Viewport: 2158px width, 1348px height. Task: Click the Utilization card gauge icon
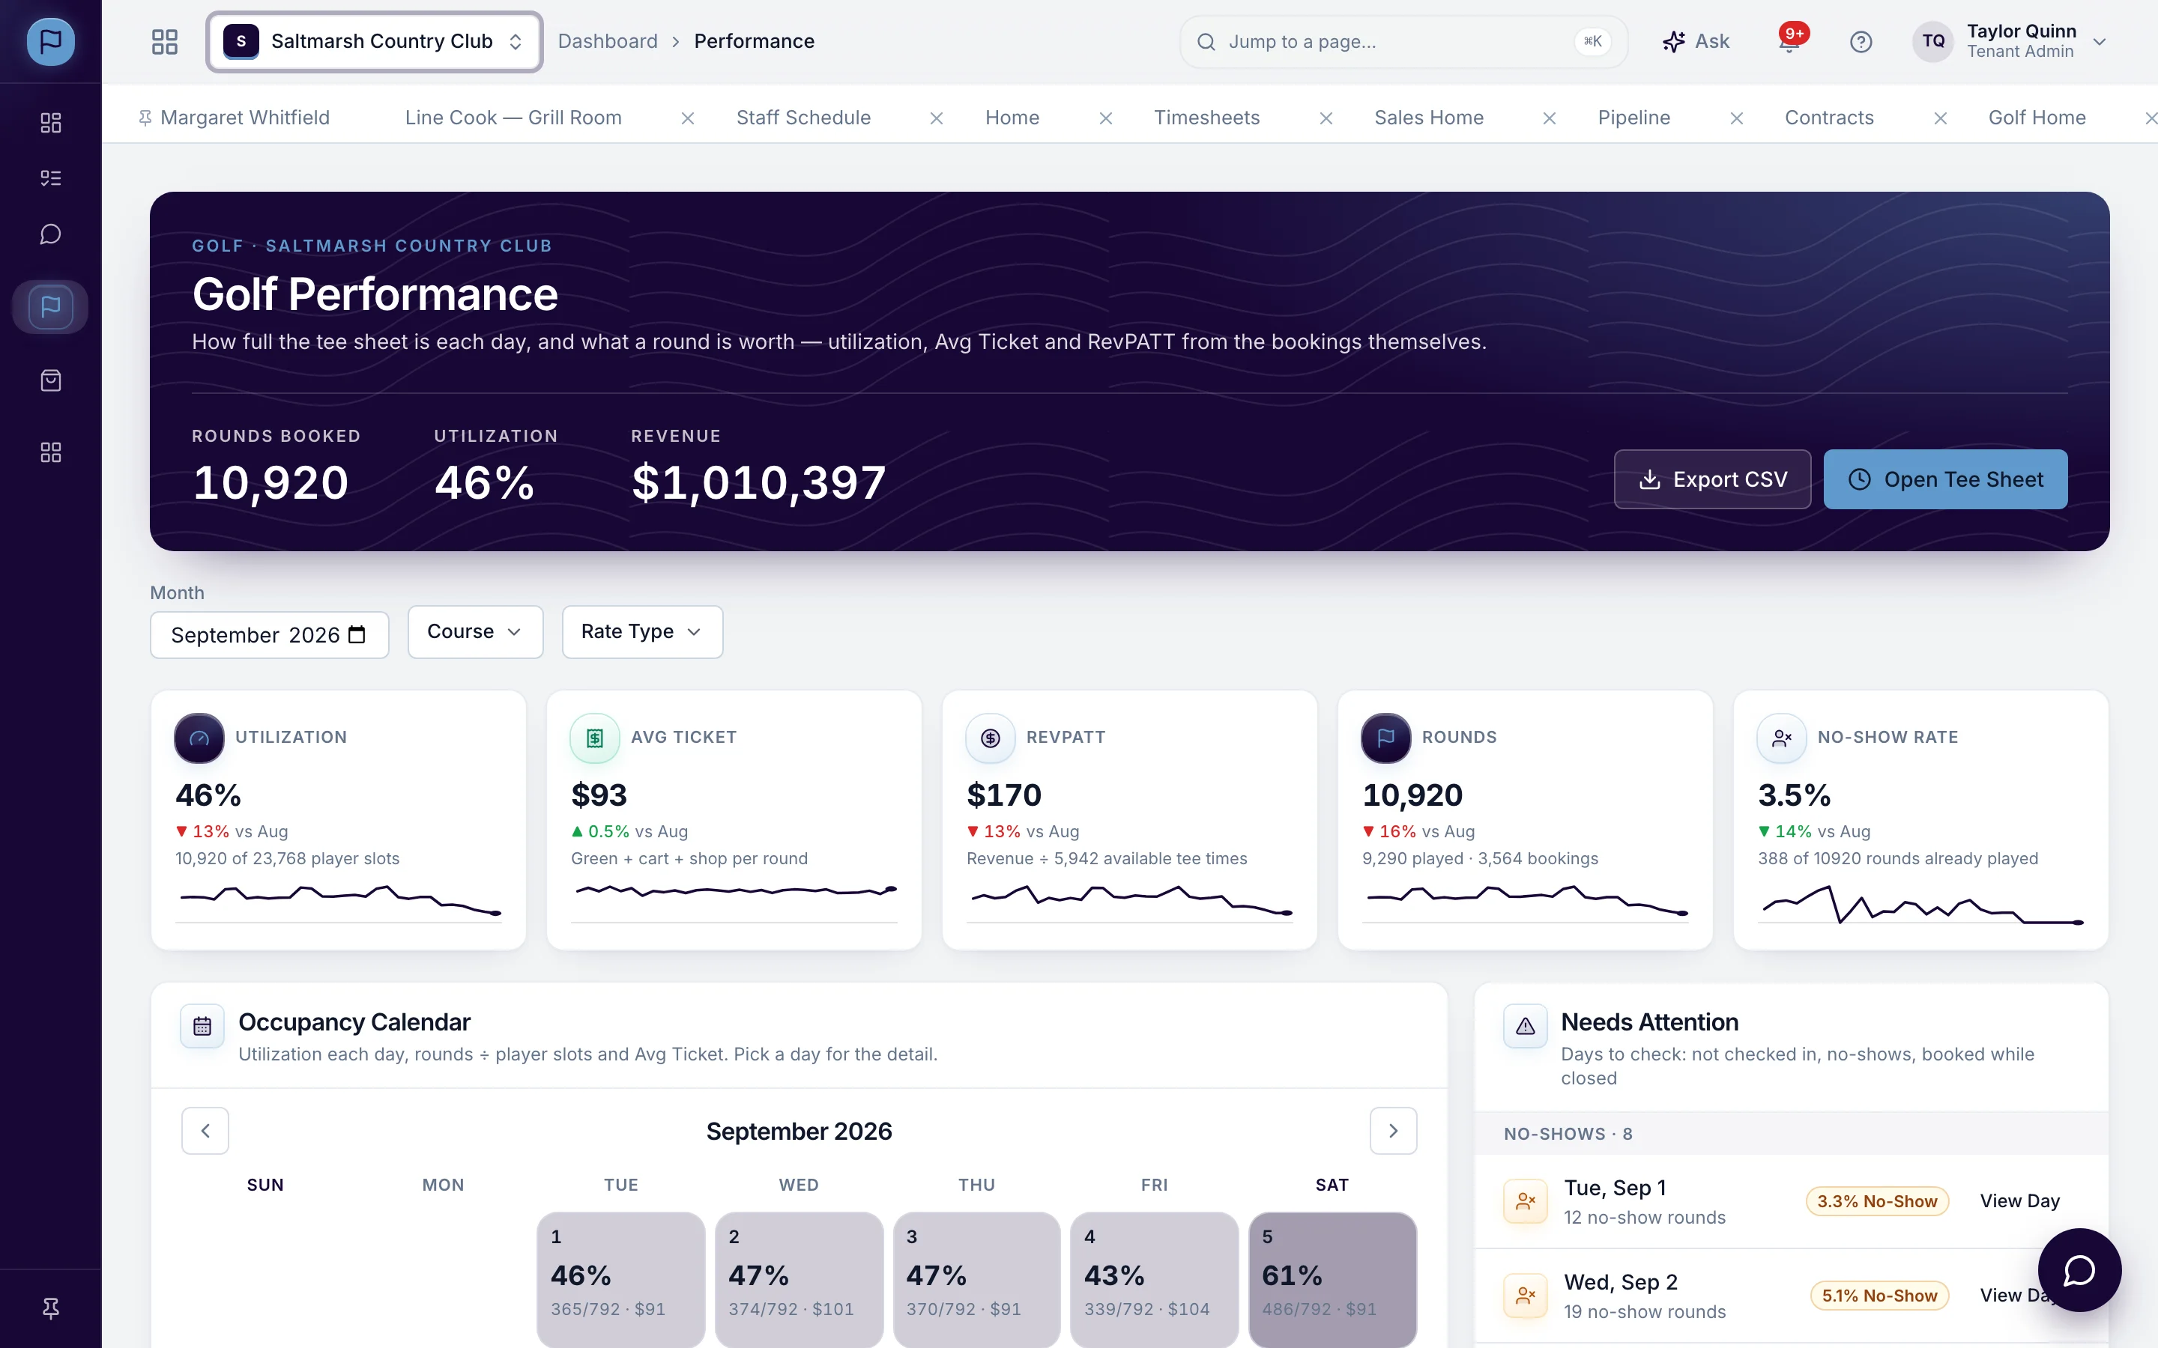point(199,738)
